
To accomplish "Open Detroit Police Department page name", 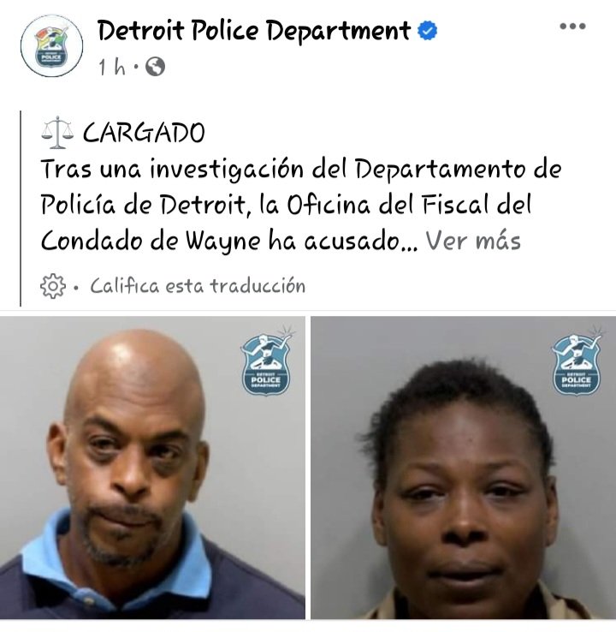I will coord(253,31).
